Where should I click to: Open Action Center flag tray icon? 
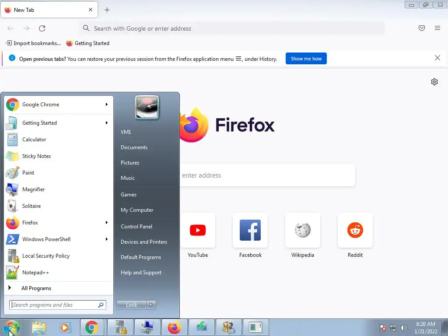pyautogui.click(x=383, y=328)
